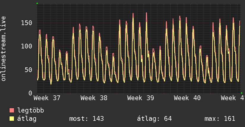The image size is (245, 127).
Task: Click the 150 y-axis label
Action: pyautogui.click(x=26, y=23)
